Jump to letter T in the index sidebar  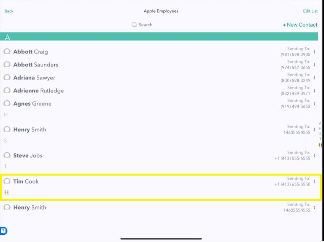pyautogui.click(x=320, y=139)
